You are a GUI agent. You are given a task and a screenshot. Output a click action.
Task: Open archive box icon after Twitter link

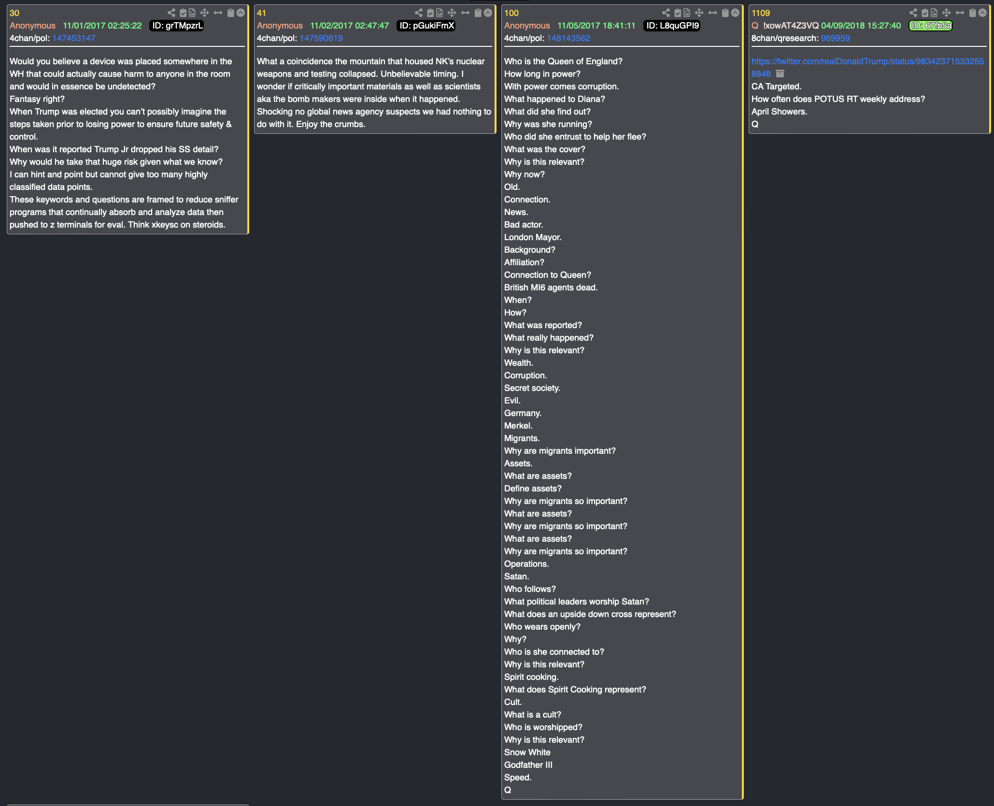(780, 74)
